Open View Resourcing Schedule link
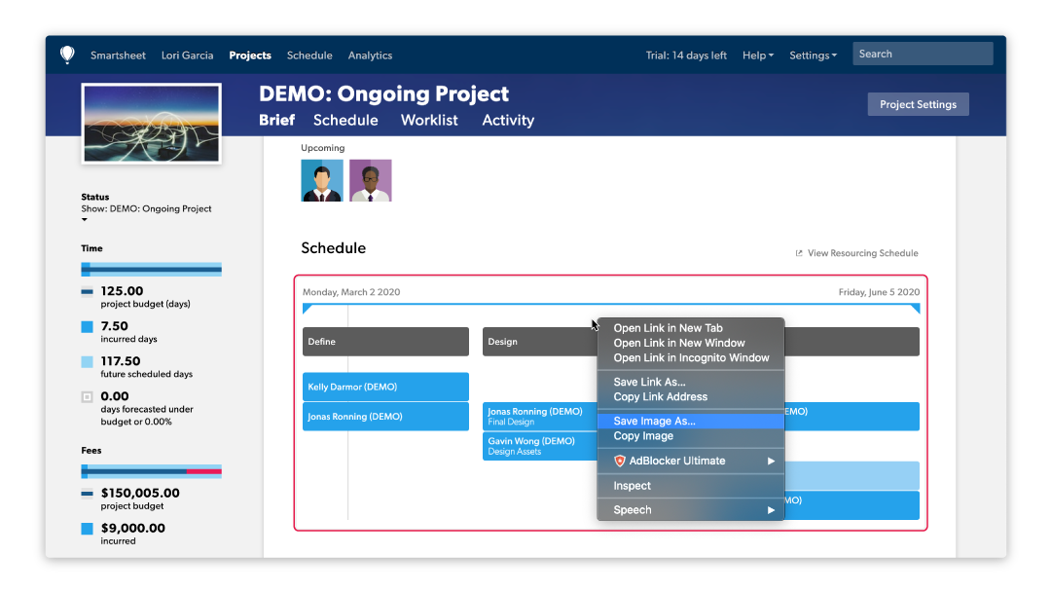This screenshot has height=592, width=1051. click(x=862, y=253)
